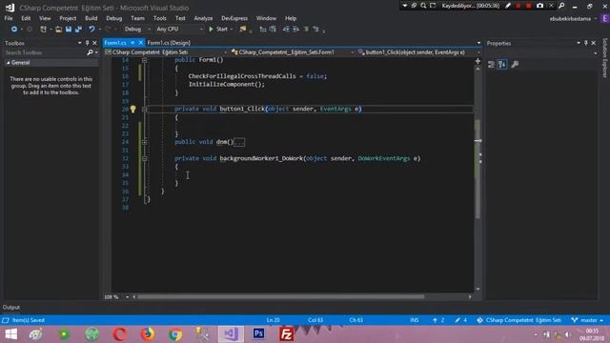Click the Navigate Backward toolbar icon
Image resolution: width=610 pixels, height=343 pixels.
(x=14, y=30)
